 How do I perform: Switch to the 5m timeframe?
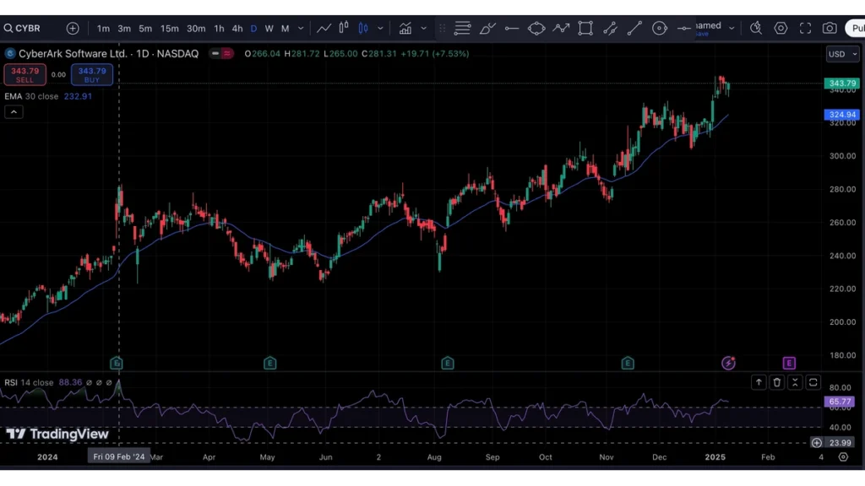click(x=145, y=29)
